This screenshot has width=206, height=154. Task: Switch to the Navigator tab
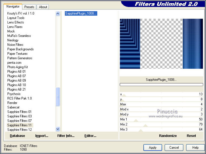click(13, 6)
